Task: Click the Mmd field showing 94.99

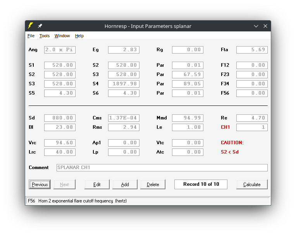Action: (x=188, y=118)
